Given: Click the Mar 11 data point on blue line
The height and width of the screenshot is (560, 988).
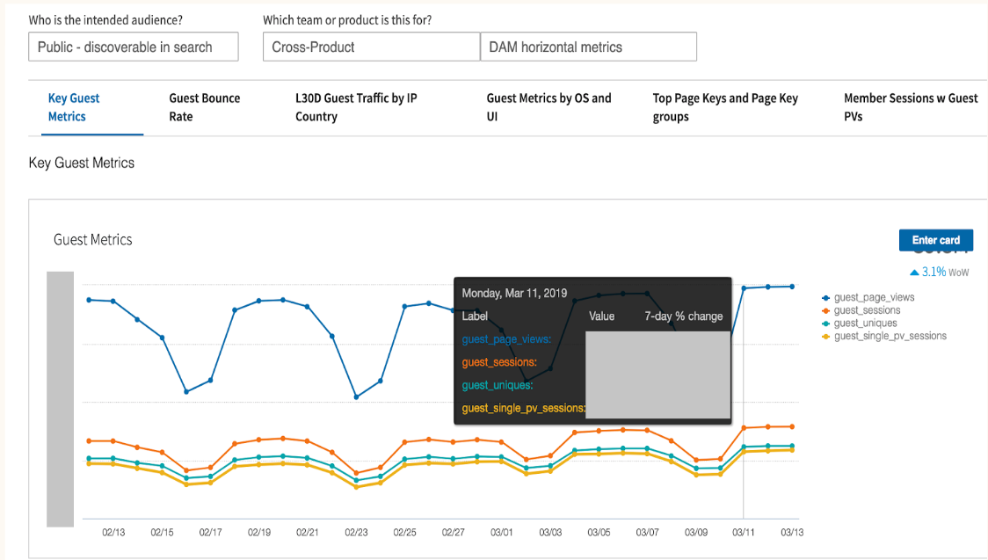Looking at the screenshot, I should 742,286.
